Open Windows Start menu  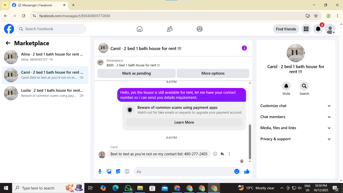click(6, 188)
